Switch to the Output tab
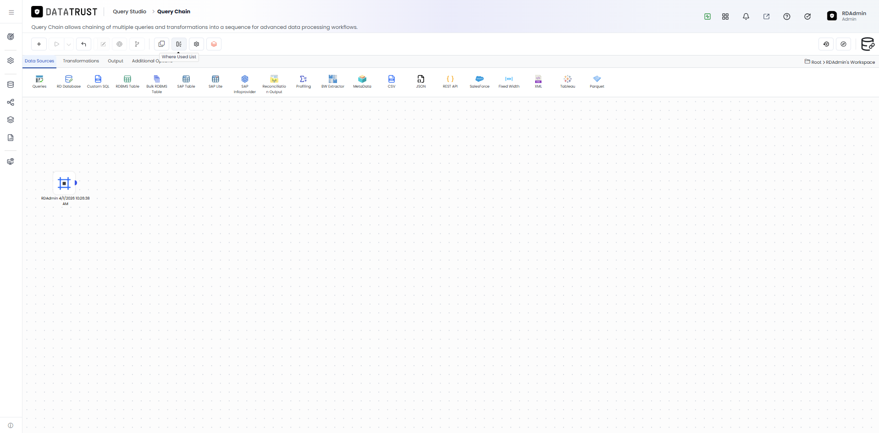This screenshot has height=433, width=879. [x=116, y=61]
